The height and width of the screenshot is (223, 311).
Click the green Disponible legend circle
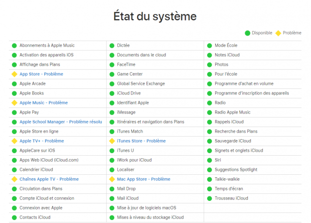click(x=247, y=33)
